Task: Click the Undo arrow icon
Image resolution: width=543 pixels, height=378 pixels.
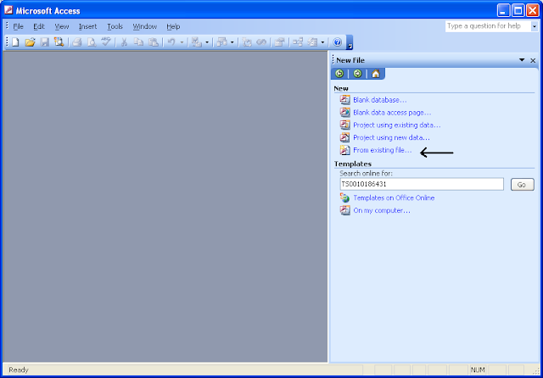Action: (171, 42)
